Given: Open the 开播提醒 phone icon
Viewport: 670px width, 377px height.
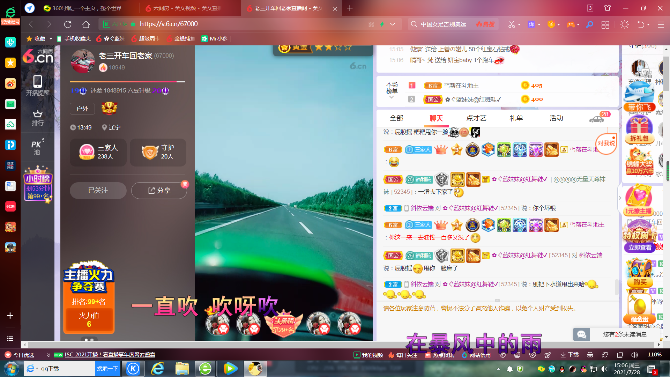Looking at the screenshot, I should [38, 86].
